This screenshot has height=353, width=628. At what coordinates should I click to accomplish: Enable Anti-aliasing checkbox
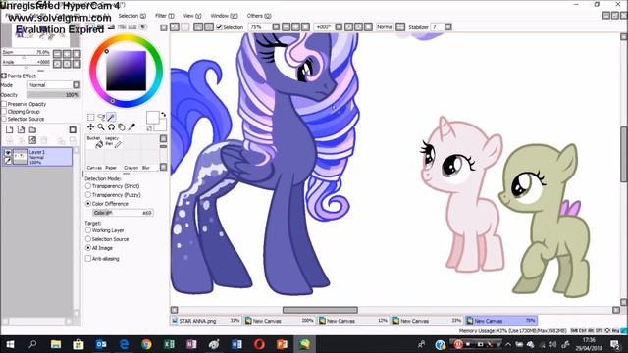(88, 259)
